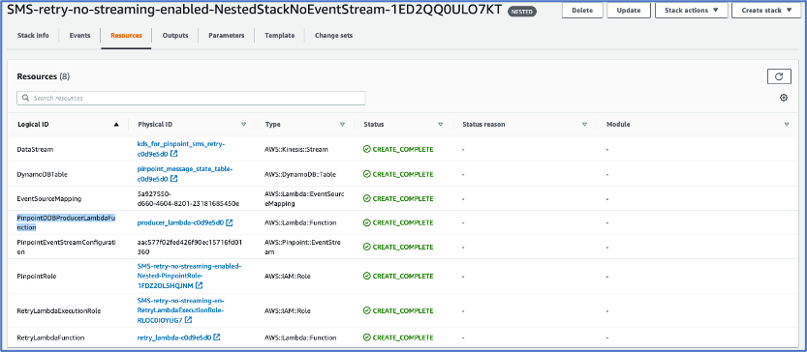Click CREATE_COMPLETE status for DataStream

click(x=398, y=150)
